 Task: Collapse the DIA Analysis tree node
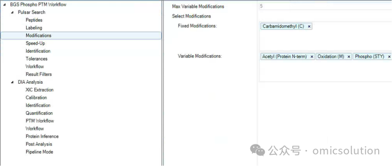12,82
